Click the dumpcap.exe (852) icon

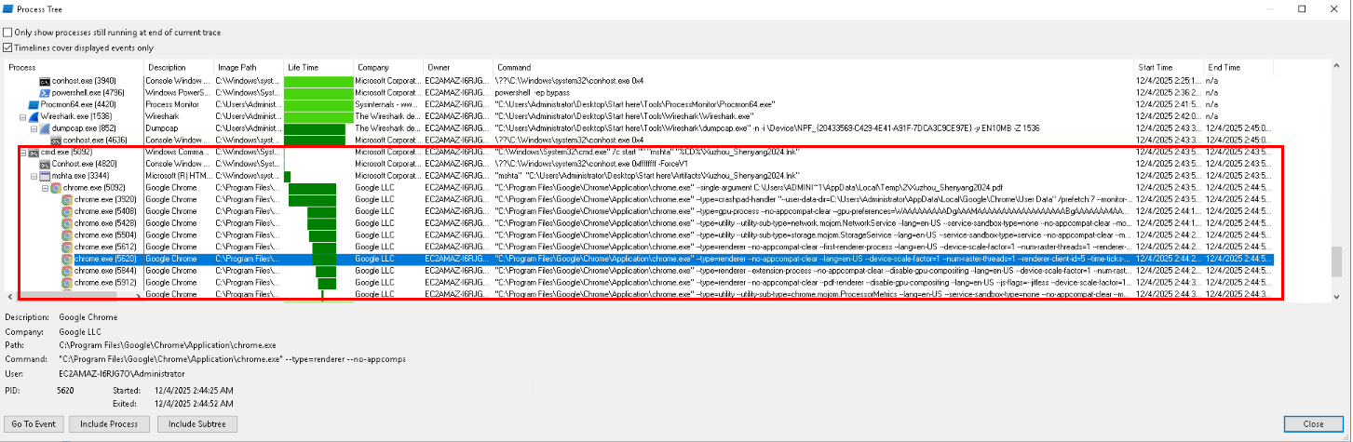(45, 128)
